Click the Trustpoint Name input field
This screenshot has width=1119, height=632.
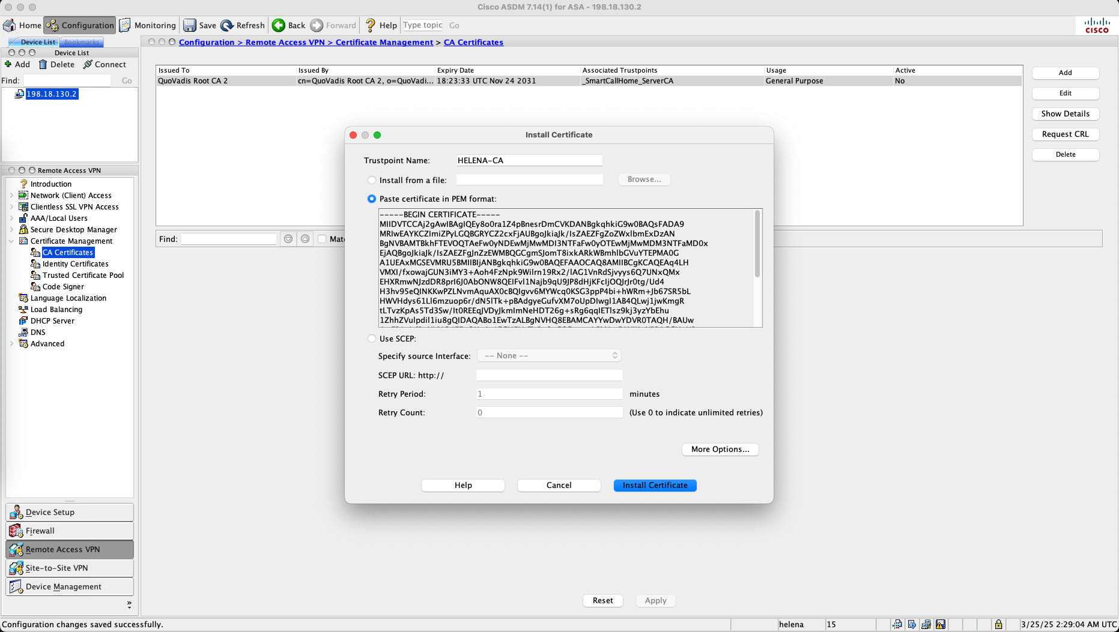click(529, 160)
